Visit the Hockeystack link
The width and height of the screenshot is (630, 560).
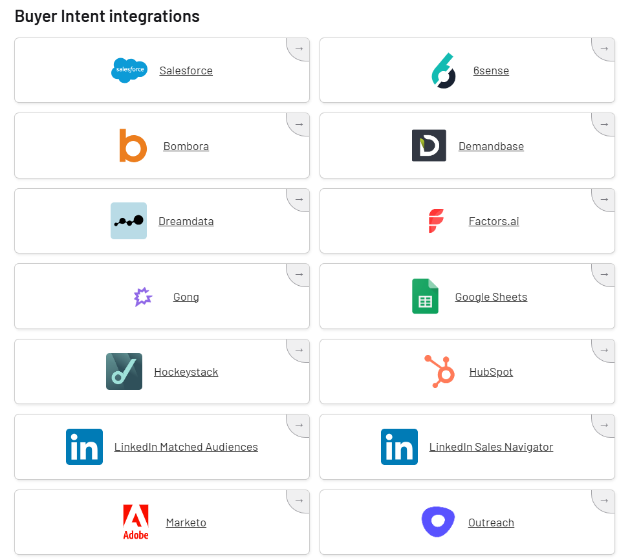186,372
